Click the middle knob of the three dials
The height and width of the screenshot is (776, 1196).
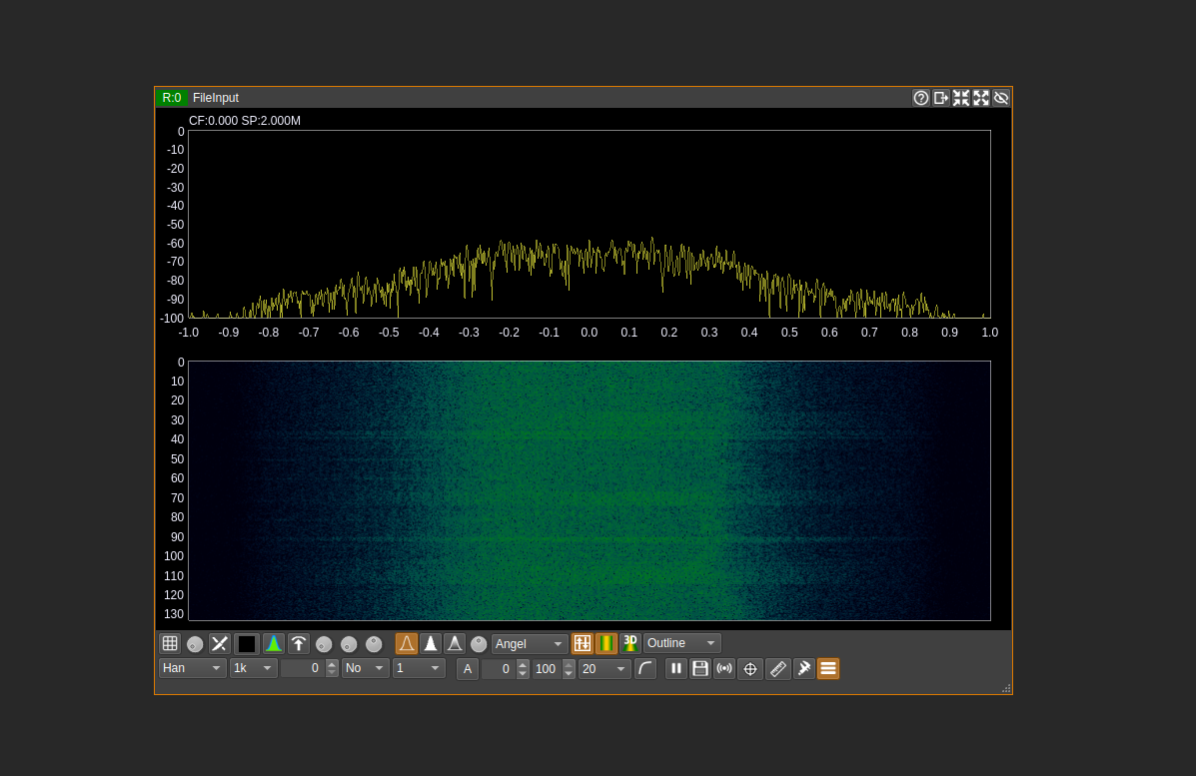pos(349,644)
